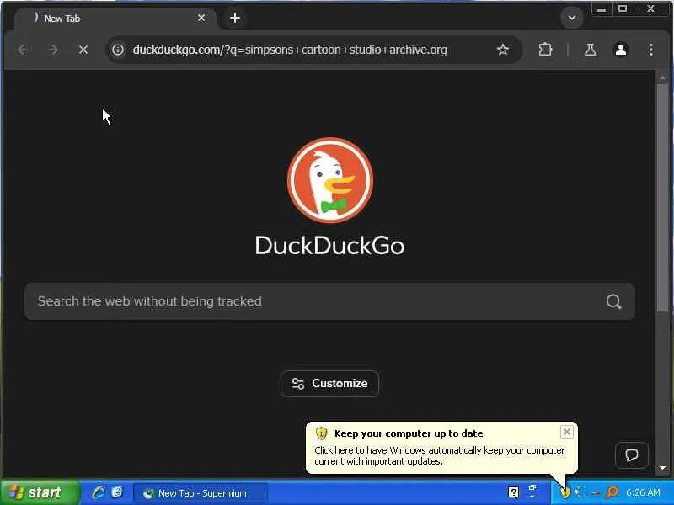This screenshot has width=674, height=505.
Task: Open the Windows Start menu
Action: (40, 492)
